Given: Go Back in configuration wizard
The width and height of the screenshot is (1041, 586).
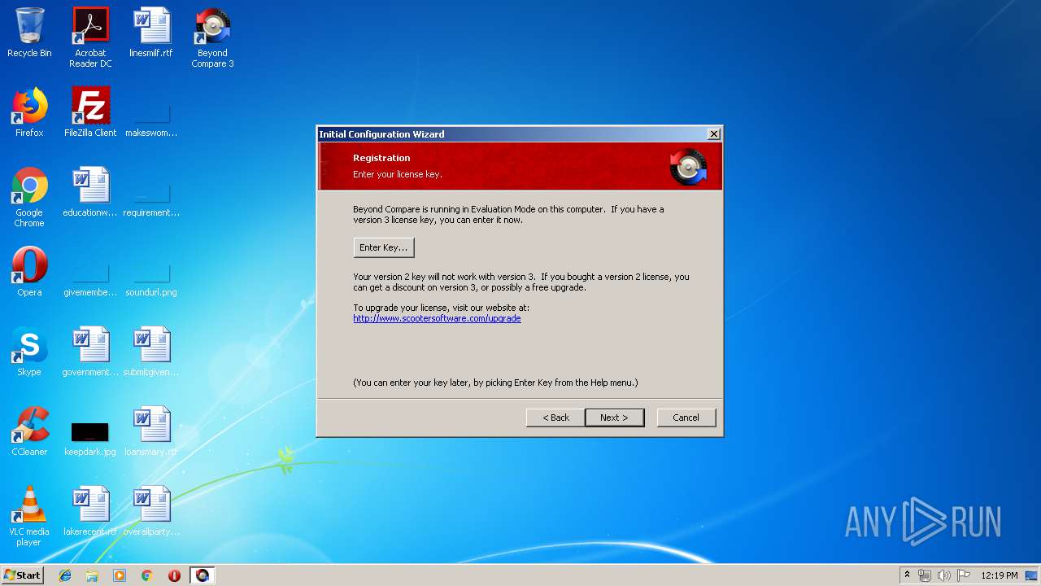Looking at the screenshot, I should [x=556, y=418].
